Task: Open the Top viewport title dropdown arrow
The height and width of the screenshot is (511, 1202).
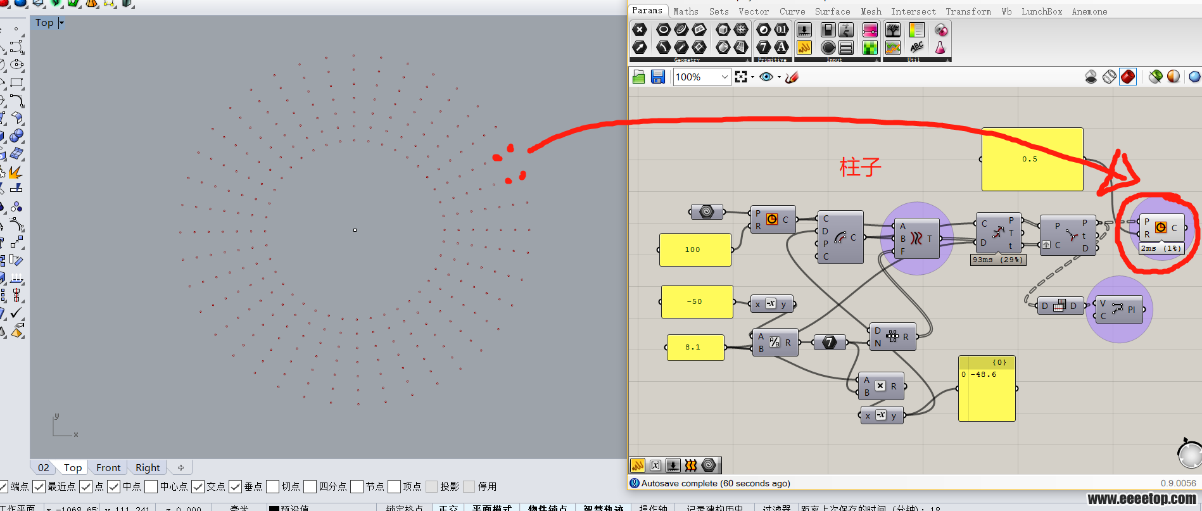Action: coord(61,23)
